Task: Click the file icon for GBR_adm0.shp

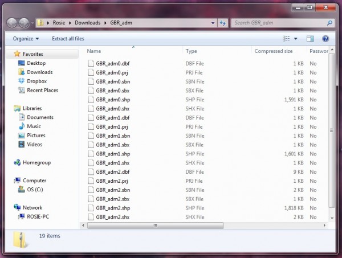Action: pyautogui.click(x=91, y=100)
